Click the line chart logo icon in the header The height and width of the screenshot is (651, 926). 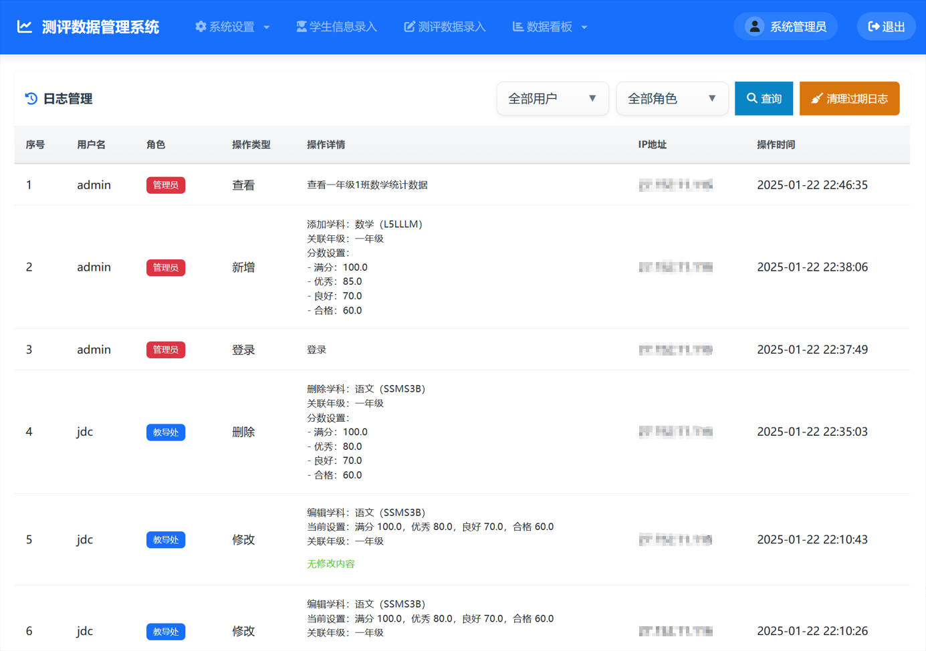(24, 26)
